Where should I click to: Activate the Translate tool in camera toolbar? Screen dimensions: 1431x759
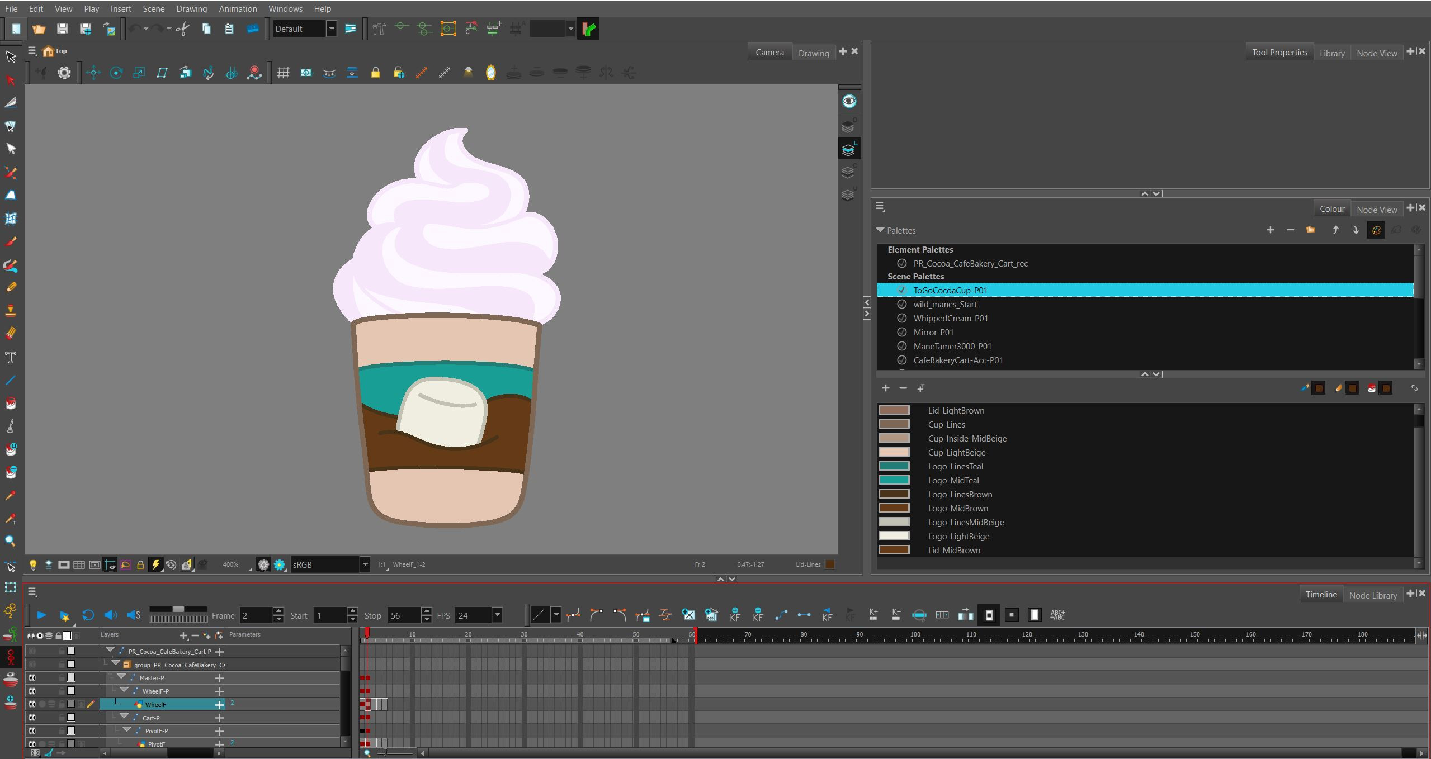[x=93, y=73]
